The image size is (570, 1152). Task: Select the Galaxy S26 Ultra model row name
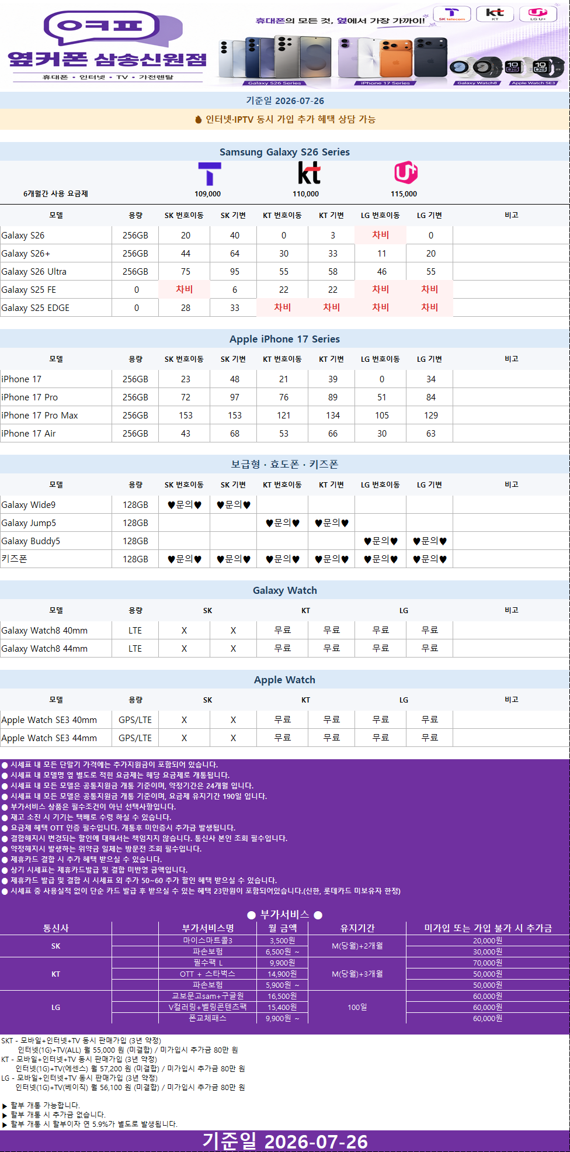click(x=34, y=272)
